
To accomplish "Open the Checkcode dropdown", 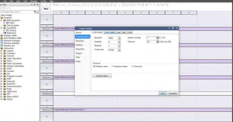I will point(119,50).
